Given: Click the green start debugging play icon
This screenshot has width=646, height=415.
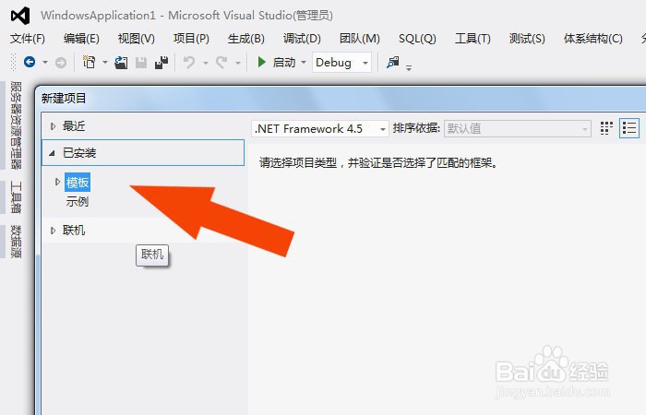Looking at the screenshot, I should [x=261, y=62].
